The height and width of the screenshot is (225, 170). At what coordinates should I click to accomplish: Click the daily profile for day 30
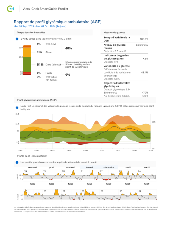128,196
